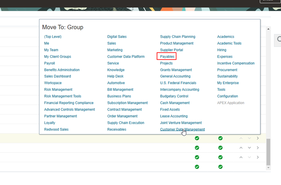Select Supply Chain Planning group
The image size is (281, 185).
tap(178, 37)
